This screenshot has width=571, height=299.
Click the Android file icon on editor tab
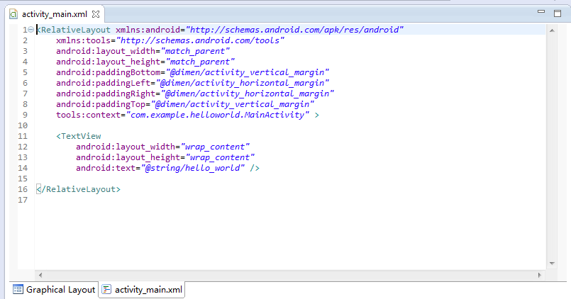(13, 14)
